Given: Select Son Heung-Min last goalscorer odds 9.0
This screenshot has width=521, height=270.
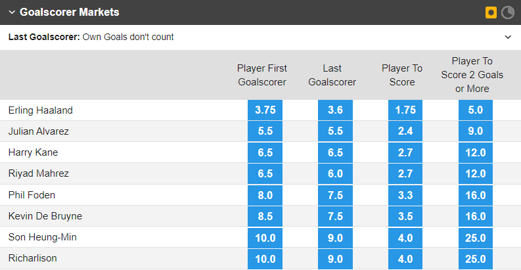Looking at the screenshot, I should [x=335, y=237].
